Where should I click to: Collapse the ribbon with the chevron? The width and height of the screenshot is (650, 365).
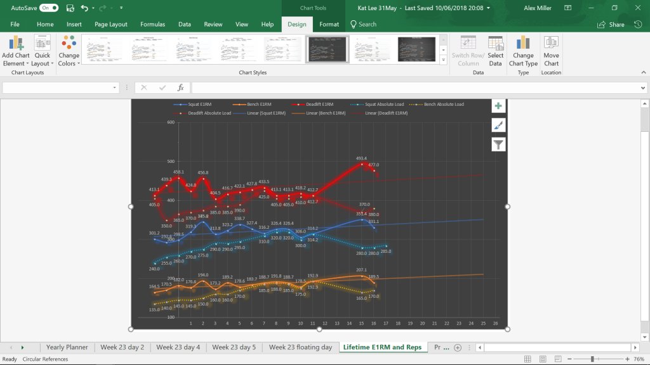[644, 72]
